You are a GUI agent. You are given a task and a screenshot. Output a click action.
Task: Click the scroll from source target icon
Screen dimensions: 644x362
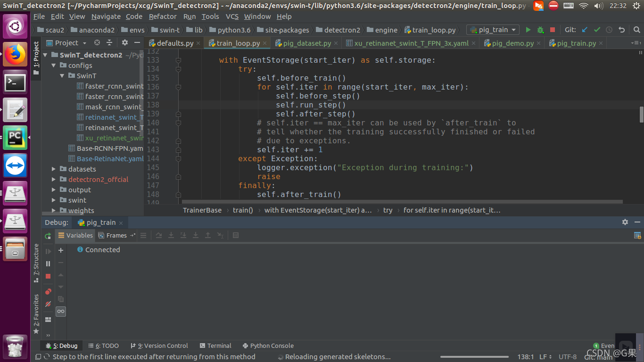pos(97,42)
